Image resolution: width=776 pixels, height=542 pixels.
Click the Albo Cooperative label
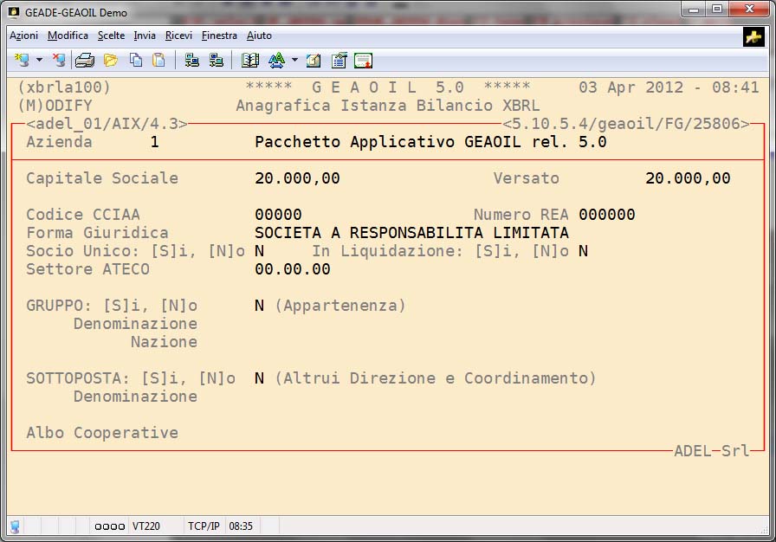102,433
